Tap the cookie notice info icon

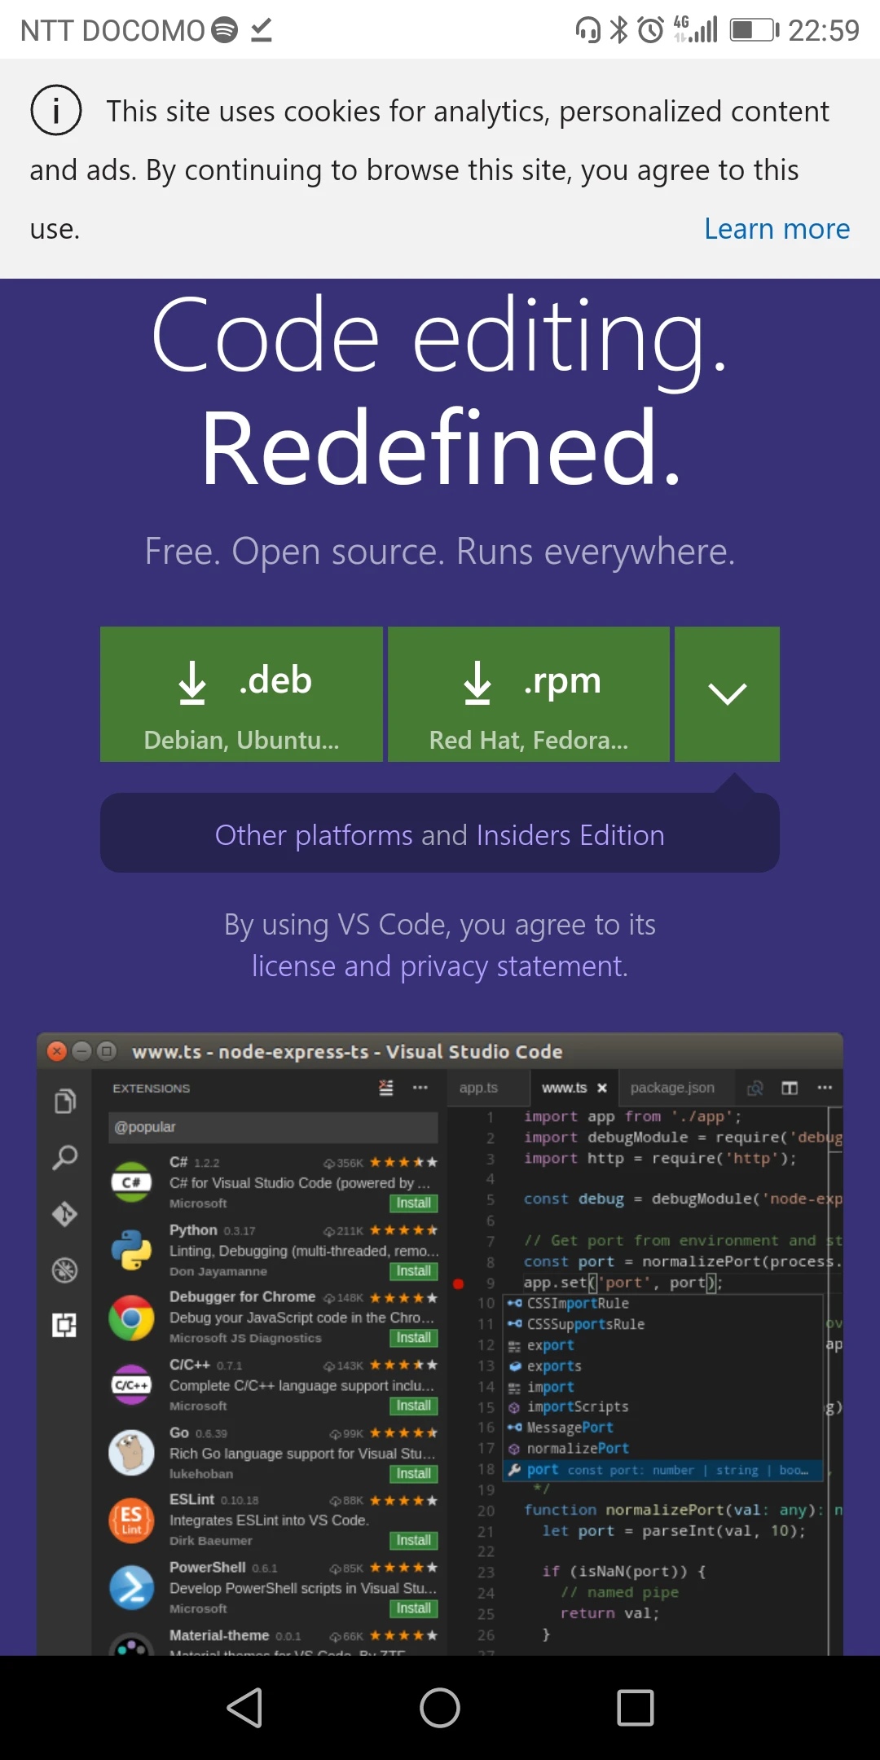56,110
